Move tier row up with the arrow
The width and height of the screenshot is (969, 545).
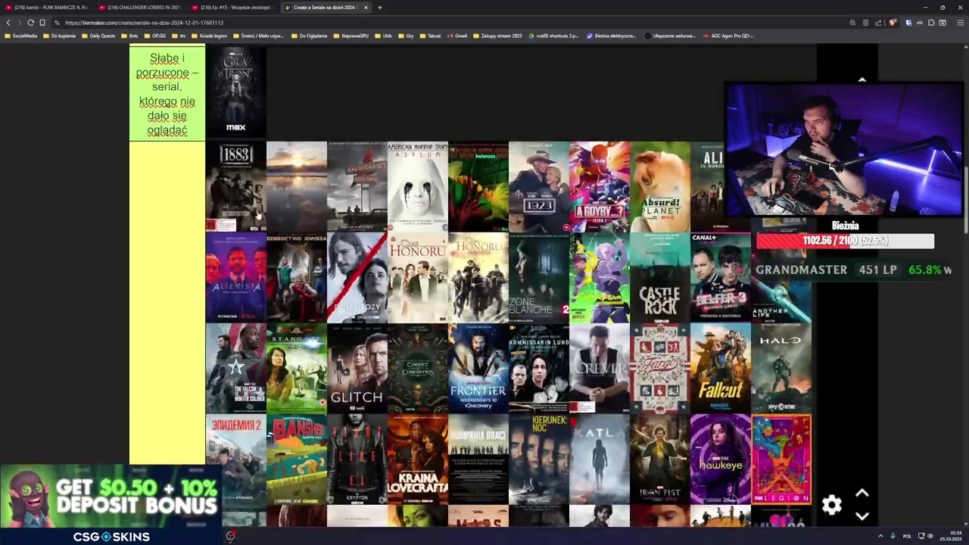coord(862,494)
